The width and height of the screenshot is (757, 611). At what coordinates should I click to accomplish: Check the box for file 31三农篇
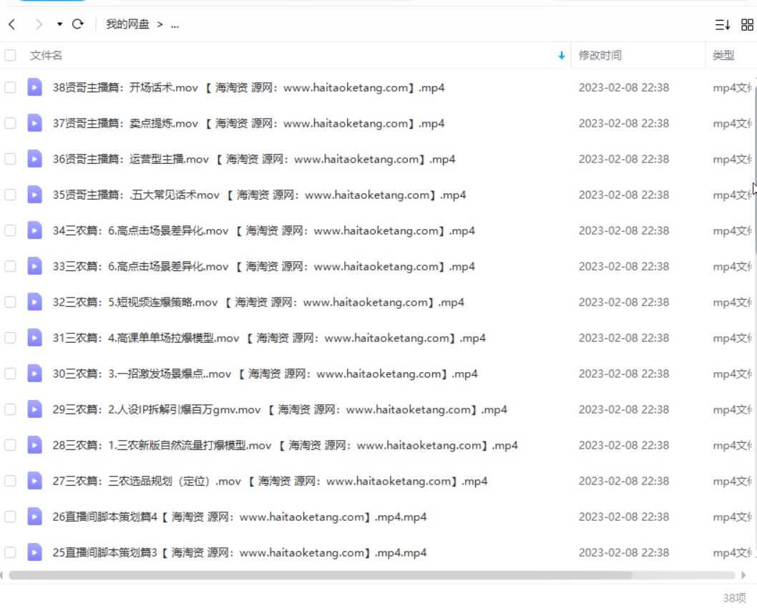tap(10, 338)
